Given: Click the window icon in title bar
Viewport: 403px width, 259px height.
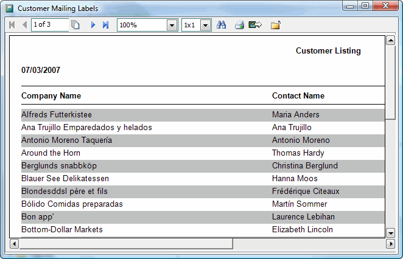Looking at the screenshot, I should click(9, 9).
